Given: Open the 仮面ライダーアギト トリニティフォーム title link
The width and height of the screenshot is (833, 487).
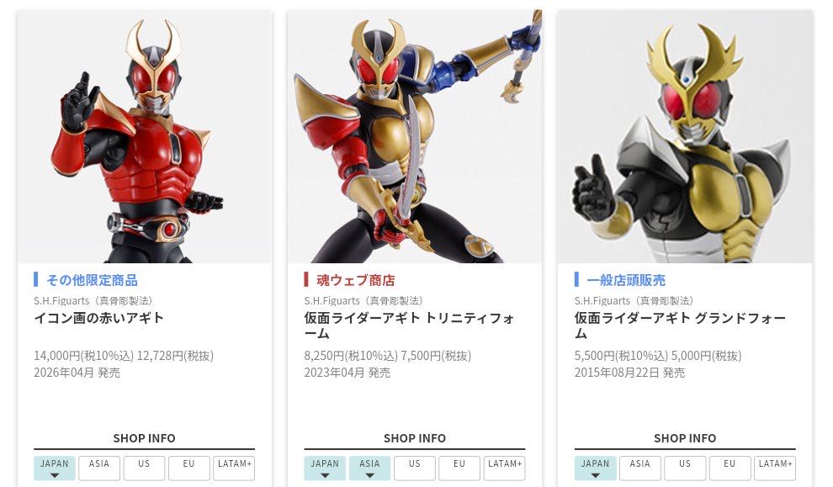Looking at the screenshot, I should coord(410,326).
